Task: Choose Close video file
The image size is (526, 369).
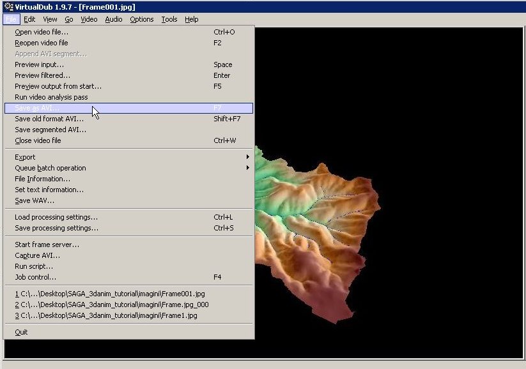Action: coord(129,140)
